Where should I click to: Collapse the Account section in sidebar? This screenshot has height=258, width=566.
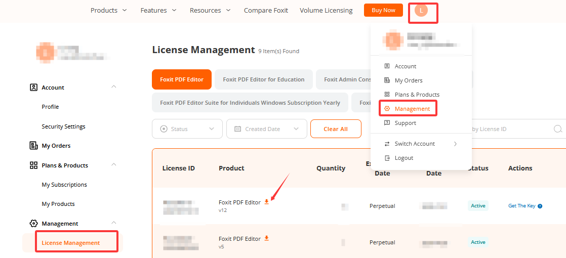[114, 87]
